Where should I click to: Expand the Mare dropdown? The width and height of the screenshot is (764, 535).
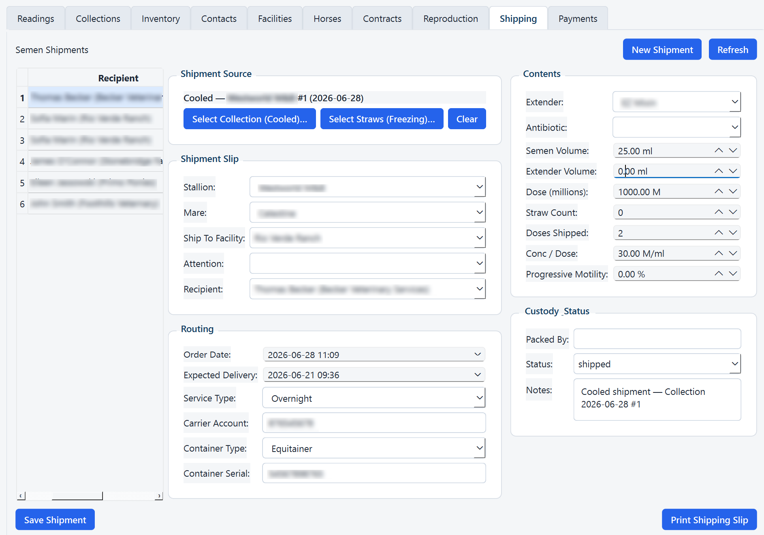(x=480, y=213)
